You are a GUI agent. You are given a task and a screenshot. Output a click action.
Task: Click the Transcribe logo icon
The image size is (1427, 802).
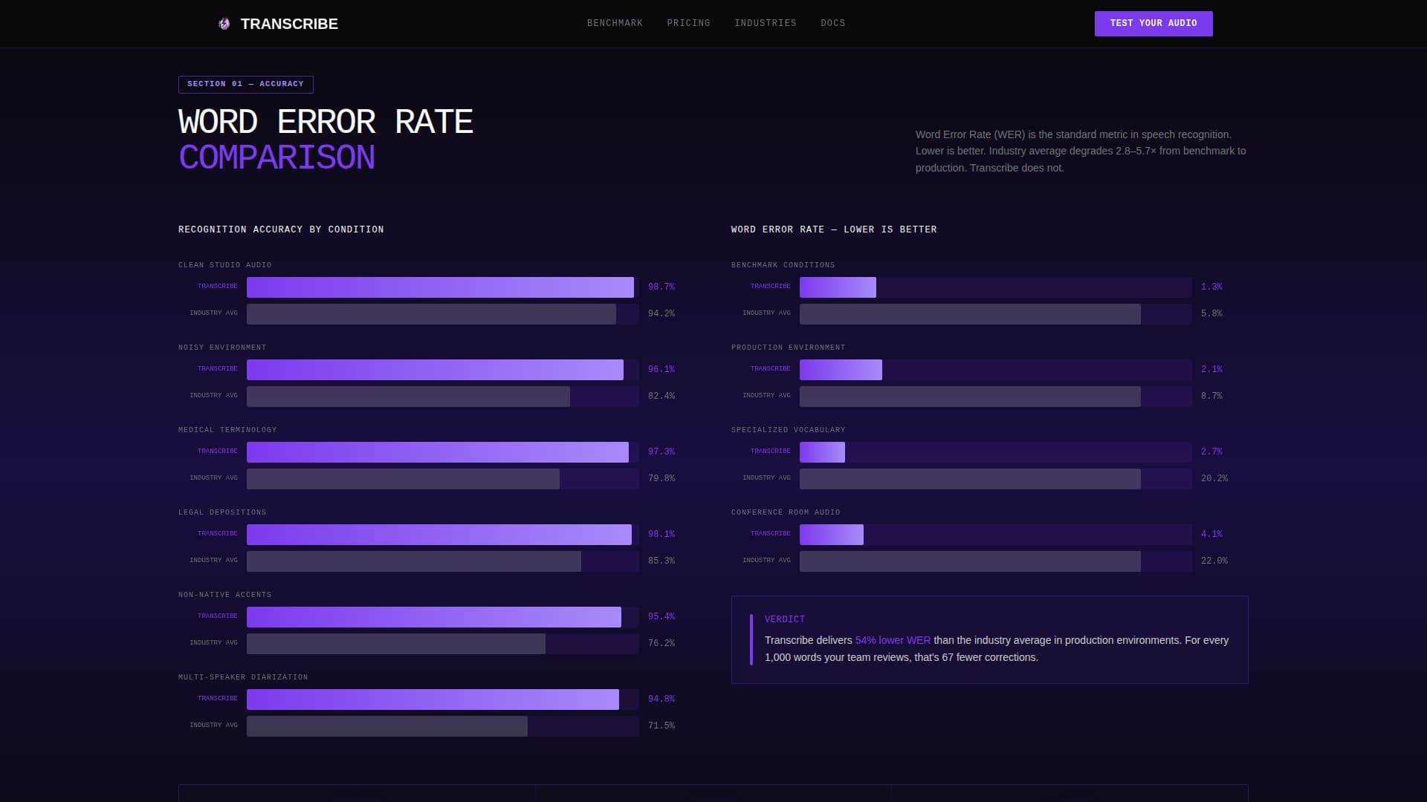224,24
